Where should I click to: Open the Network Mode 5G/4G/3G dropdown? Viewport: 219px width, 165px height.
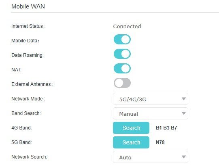coord(151,99)
